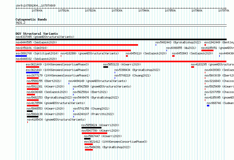
Task: Click the red bar under esv3621409
Action: (33, 67)
